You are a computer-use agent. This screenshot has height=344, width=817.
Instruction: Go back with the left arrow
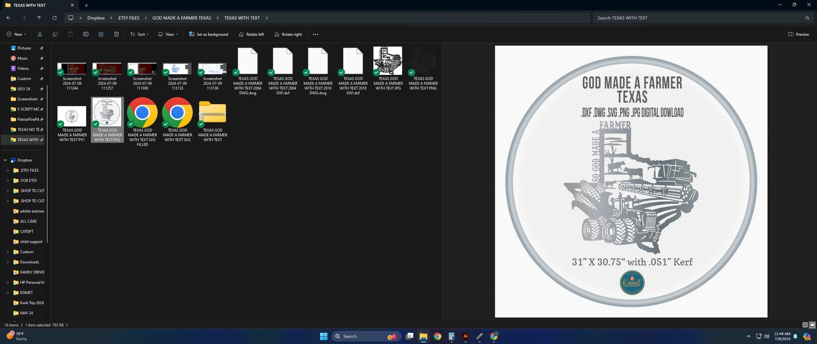pos(8,18)
